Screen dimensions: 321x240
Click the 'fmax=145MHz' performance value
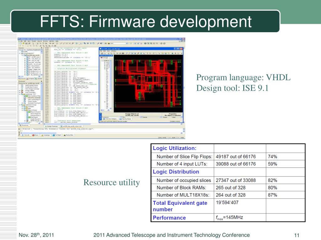click(x=229, y=217)
